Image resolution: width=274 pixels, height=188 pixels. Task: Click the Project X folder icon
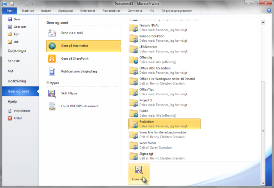point(134,103)
